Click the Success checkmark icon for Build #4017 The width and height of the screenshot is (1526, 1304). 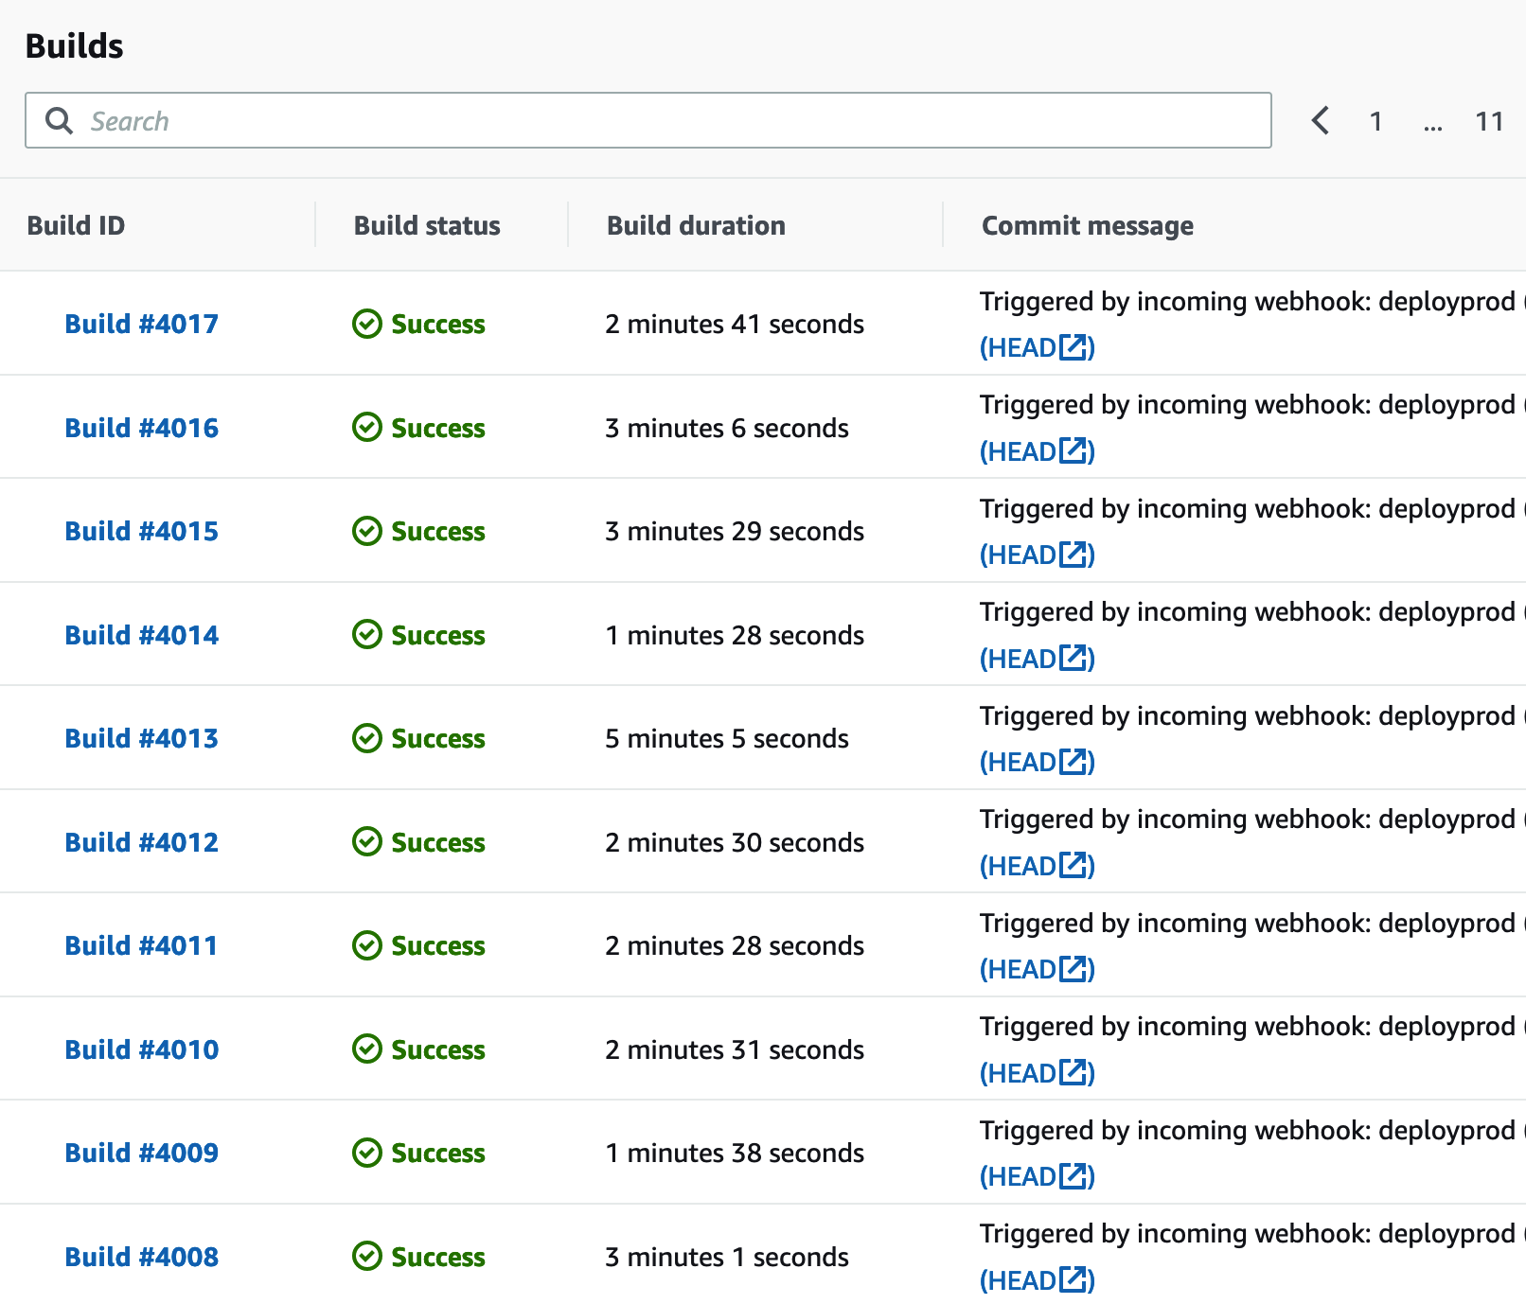(x=366, y=324)
